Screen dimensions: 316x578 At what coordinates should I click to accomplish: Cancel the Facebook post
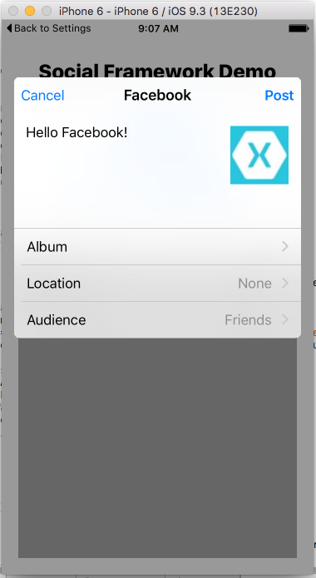coord(42,96)
